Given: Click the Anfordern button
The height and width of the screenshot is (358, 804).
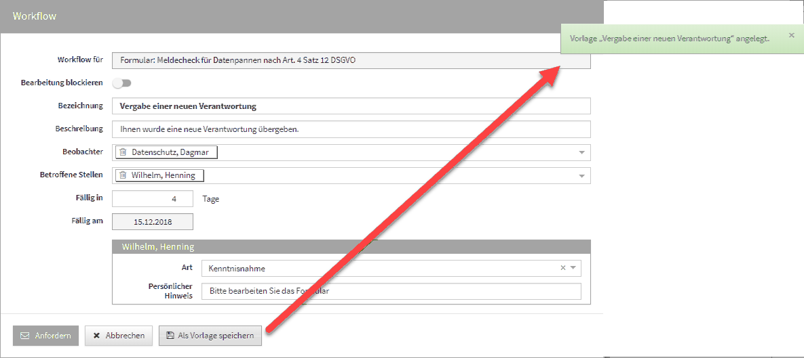Looking at the screenshot, I should [45, 336].
